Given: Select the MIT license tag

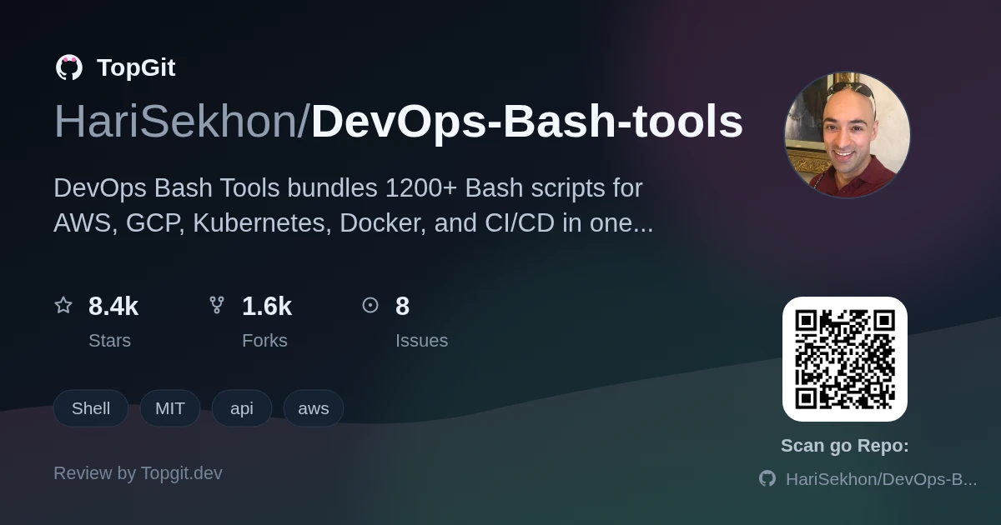Looking at the screenshot, I should 170,408.
